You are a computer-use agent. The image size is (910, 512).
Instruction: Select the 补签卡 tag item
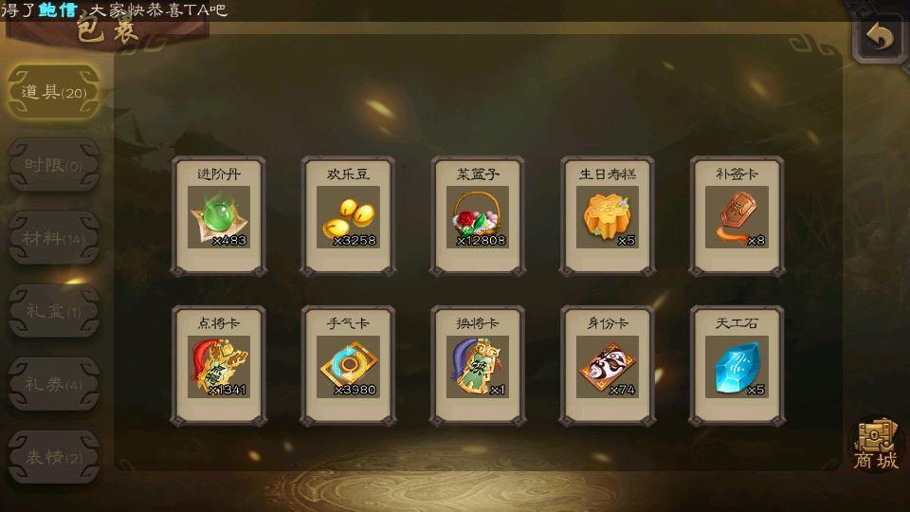[x=737, y=216]
